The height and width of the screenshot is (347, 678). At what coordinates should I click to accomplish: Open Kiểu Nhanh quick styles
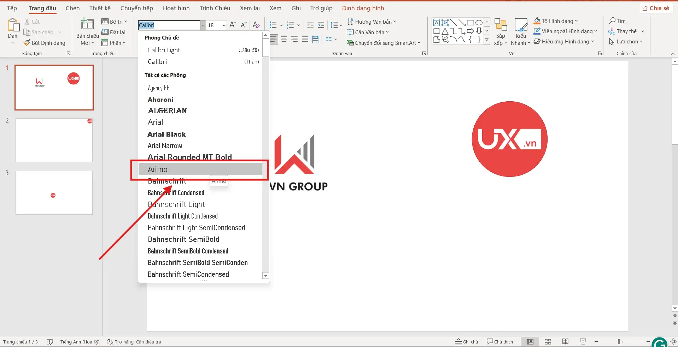pyautogui.click(x=520, y=32)
